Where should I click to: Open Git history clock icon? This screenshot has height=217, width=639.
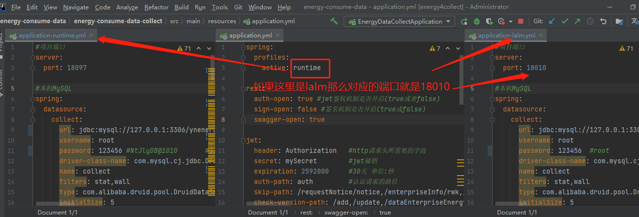tap(590, 21)
